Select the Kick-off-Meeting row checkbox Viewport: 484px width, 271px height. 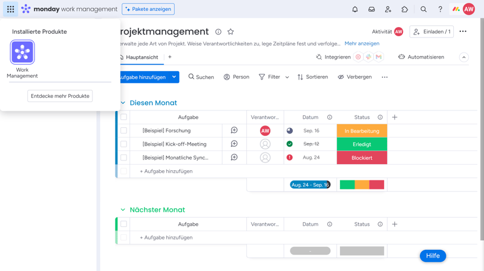coord(123,144)
